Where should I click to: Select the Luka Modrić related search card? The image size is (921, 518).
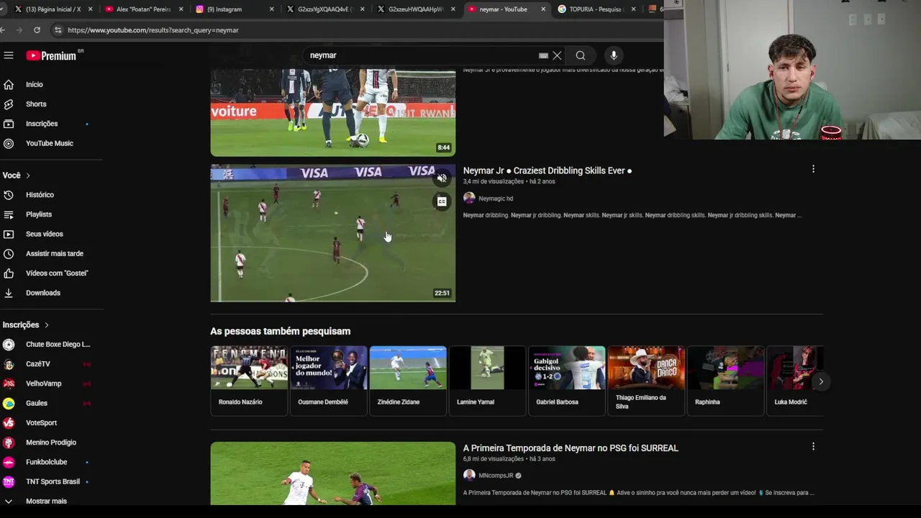[795, 381]
